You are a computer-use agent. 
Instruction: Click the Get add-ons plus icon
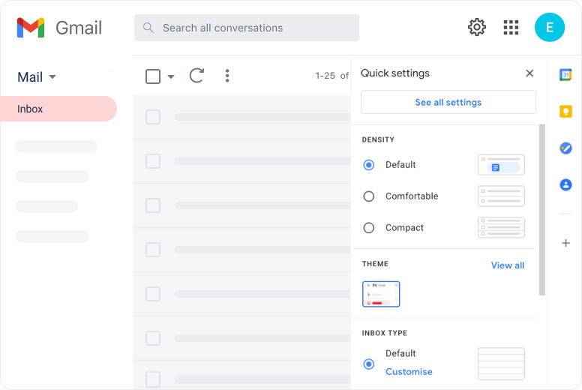[565, 243]
